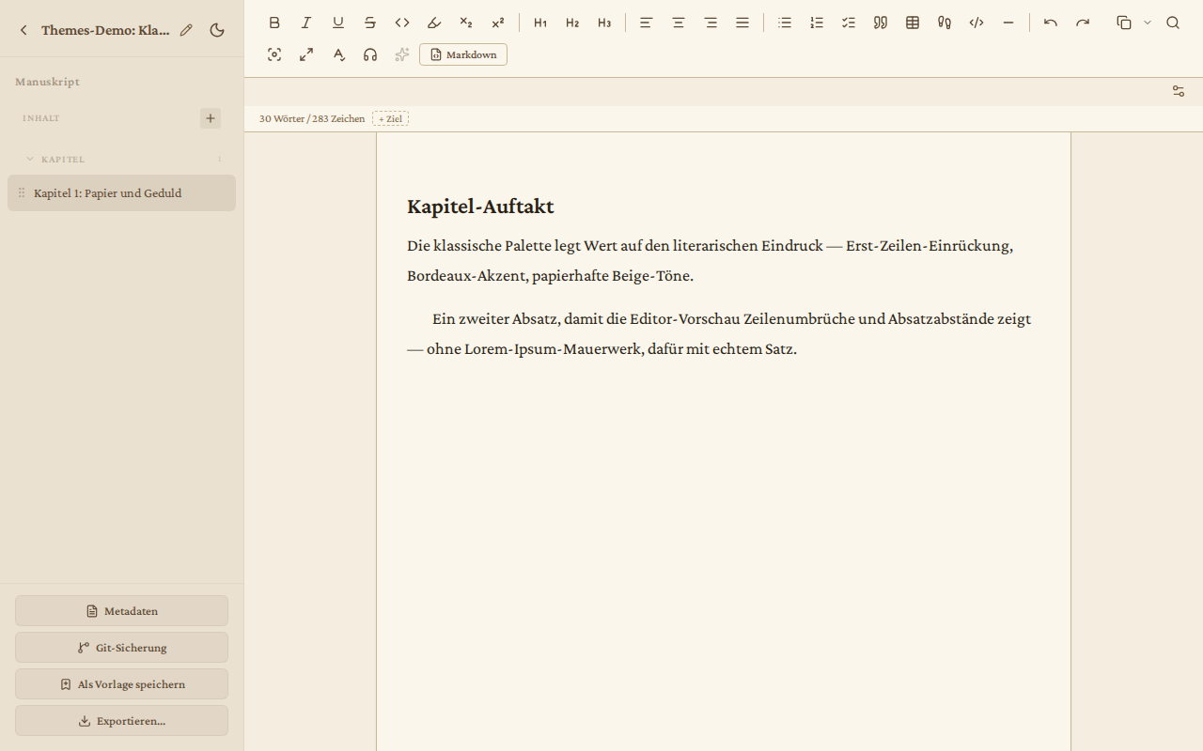Open Git-Sicherung
Image resolution: width=1203 pixels, height=751 pixels.
coord(121,647)
